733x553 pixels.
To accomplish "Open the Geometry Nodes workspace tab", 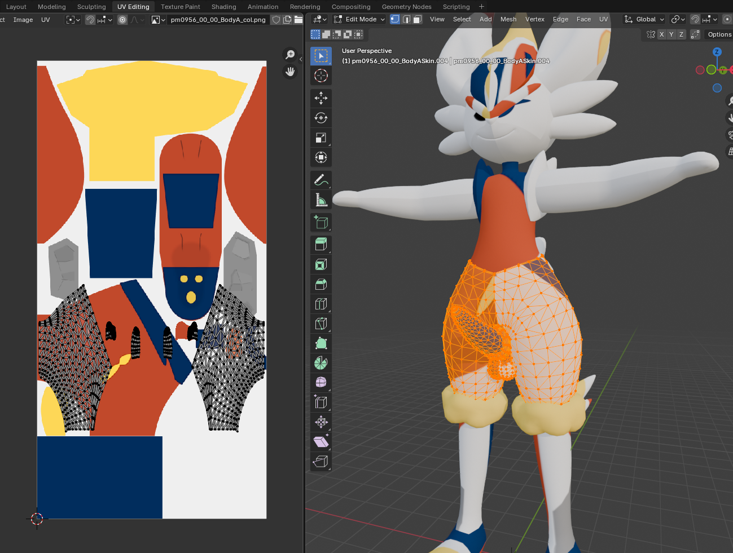I will click(407, 7).
